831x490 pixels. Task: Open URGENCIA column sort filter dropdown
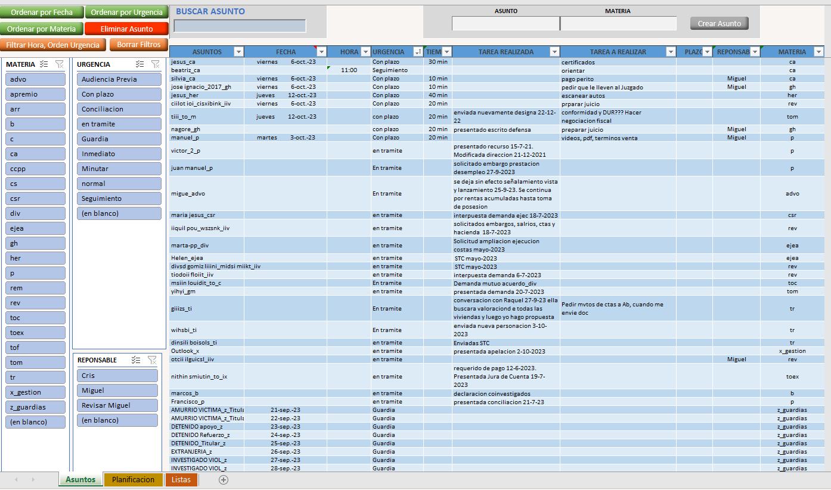pyautogui.click(x=417, y=52)
